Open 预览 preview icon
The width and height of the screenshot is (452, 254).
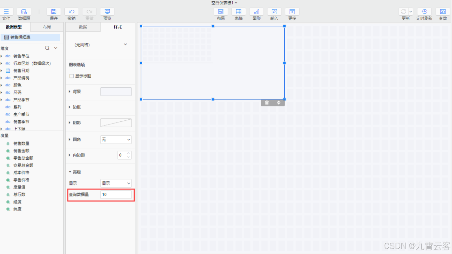[x=107, y=12]
